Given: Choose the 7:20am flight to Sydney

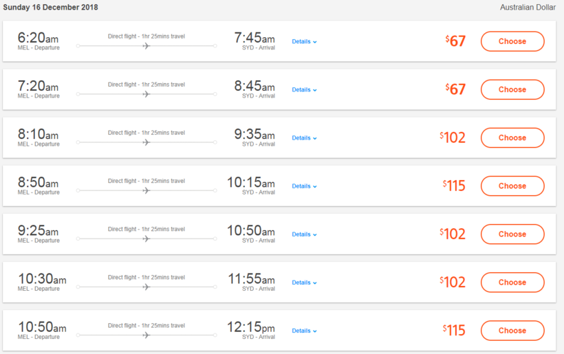Looking at the screenshot, I should [x=512, y=89].
